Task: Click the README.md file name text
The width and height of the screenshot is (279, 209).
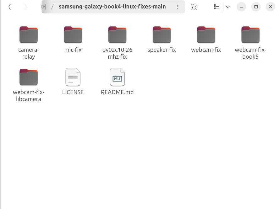Action: (117, 92)
